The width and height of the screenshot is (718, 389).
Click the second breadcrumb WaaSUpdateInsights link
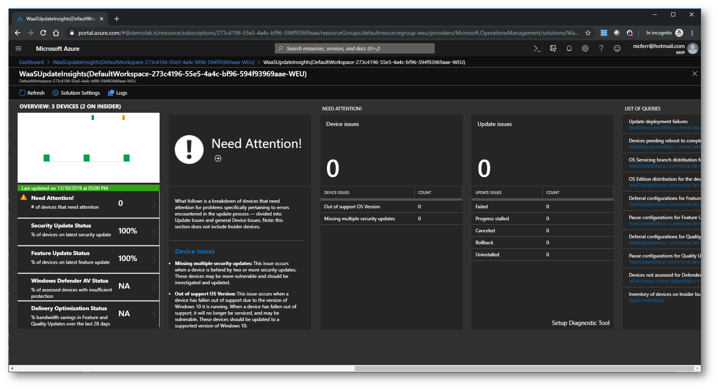tap(154, 62)
